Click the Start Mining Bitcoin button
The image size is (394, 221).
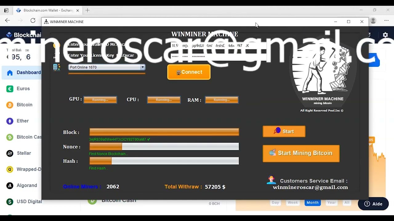coord(301,153)
